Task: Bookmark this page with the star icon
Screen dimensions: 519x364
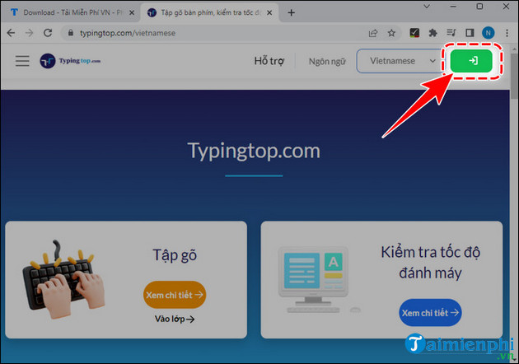Action: [x=393, y=34]
